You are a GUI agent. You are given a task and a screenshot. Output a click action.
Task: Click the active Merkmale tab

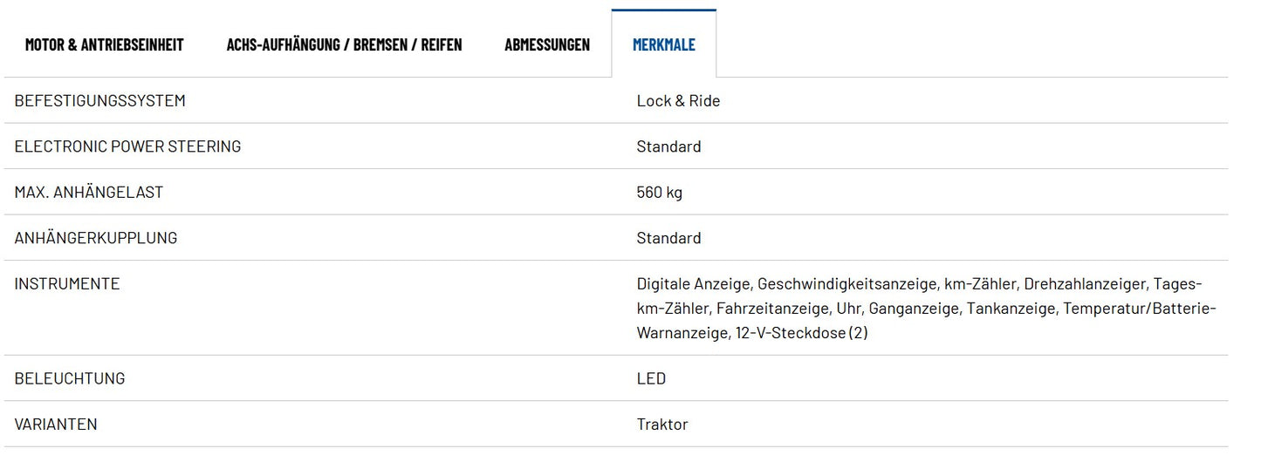click(x=664, y=44)
